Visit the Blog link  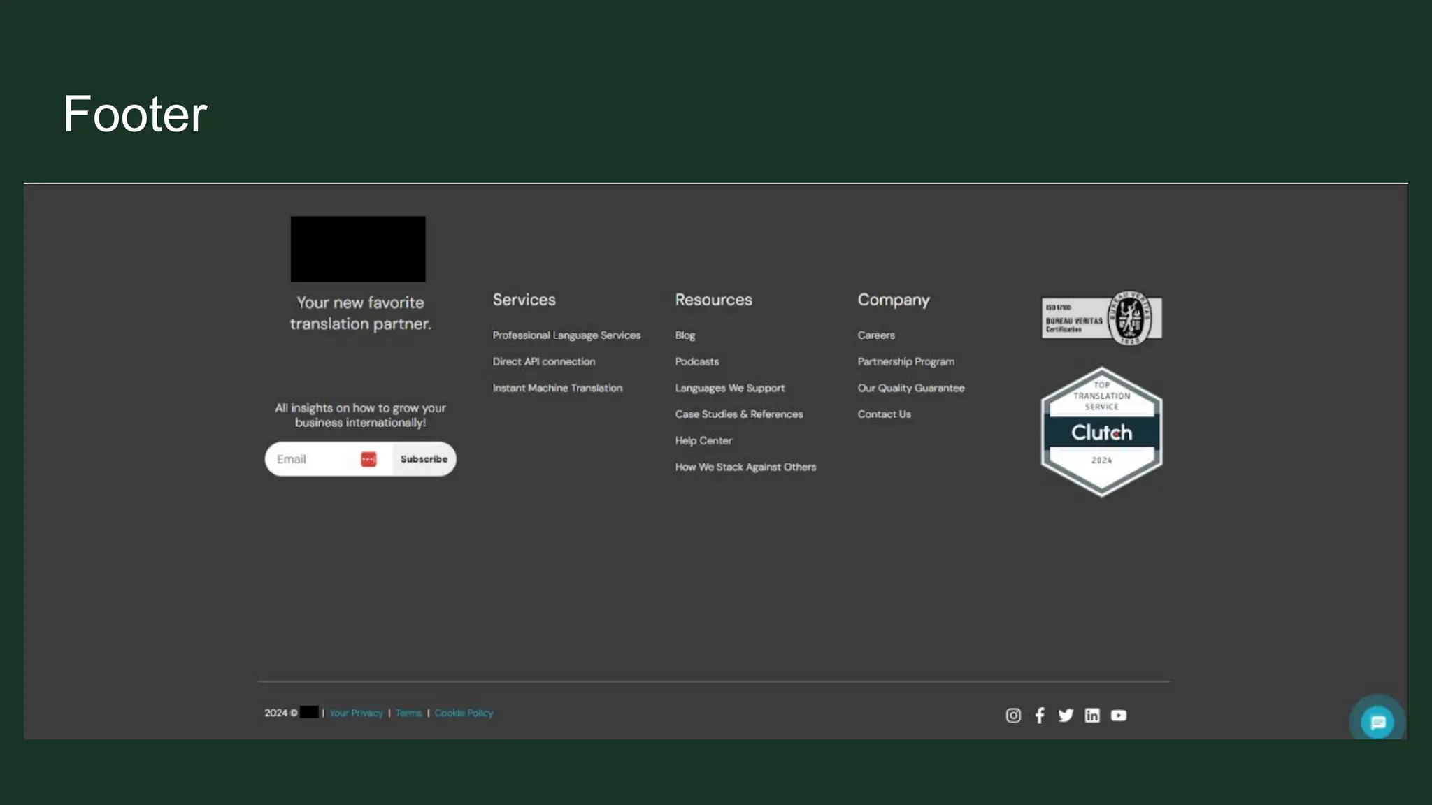click(685, 335)
